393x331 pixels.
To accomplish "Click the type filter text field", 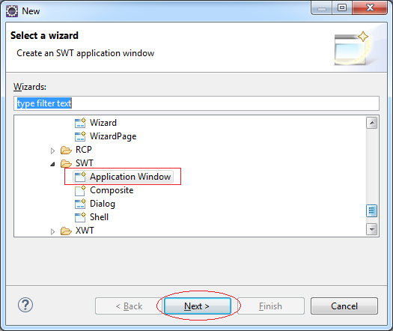I will pyautogui.click(x=196, y=103).
